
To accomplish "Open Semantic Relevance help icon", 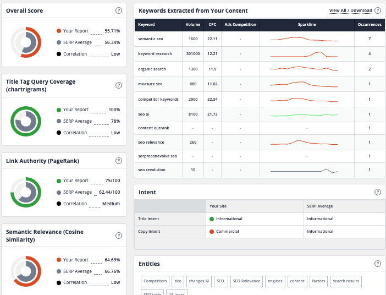I will point(119,236).
